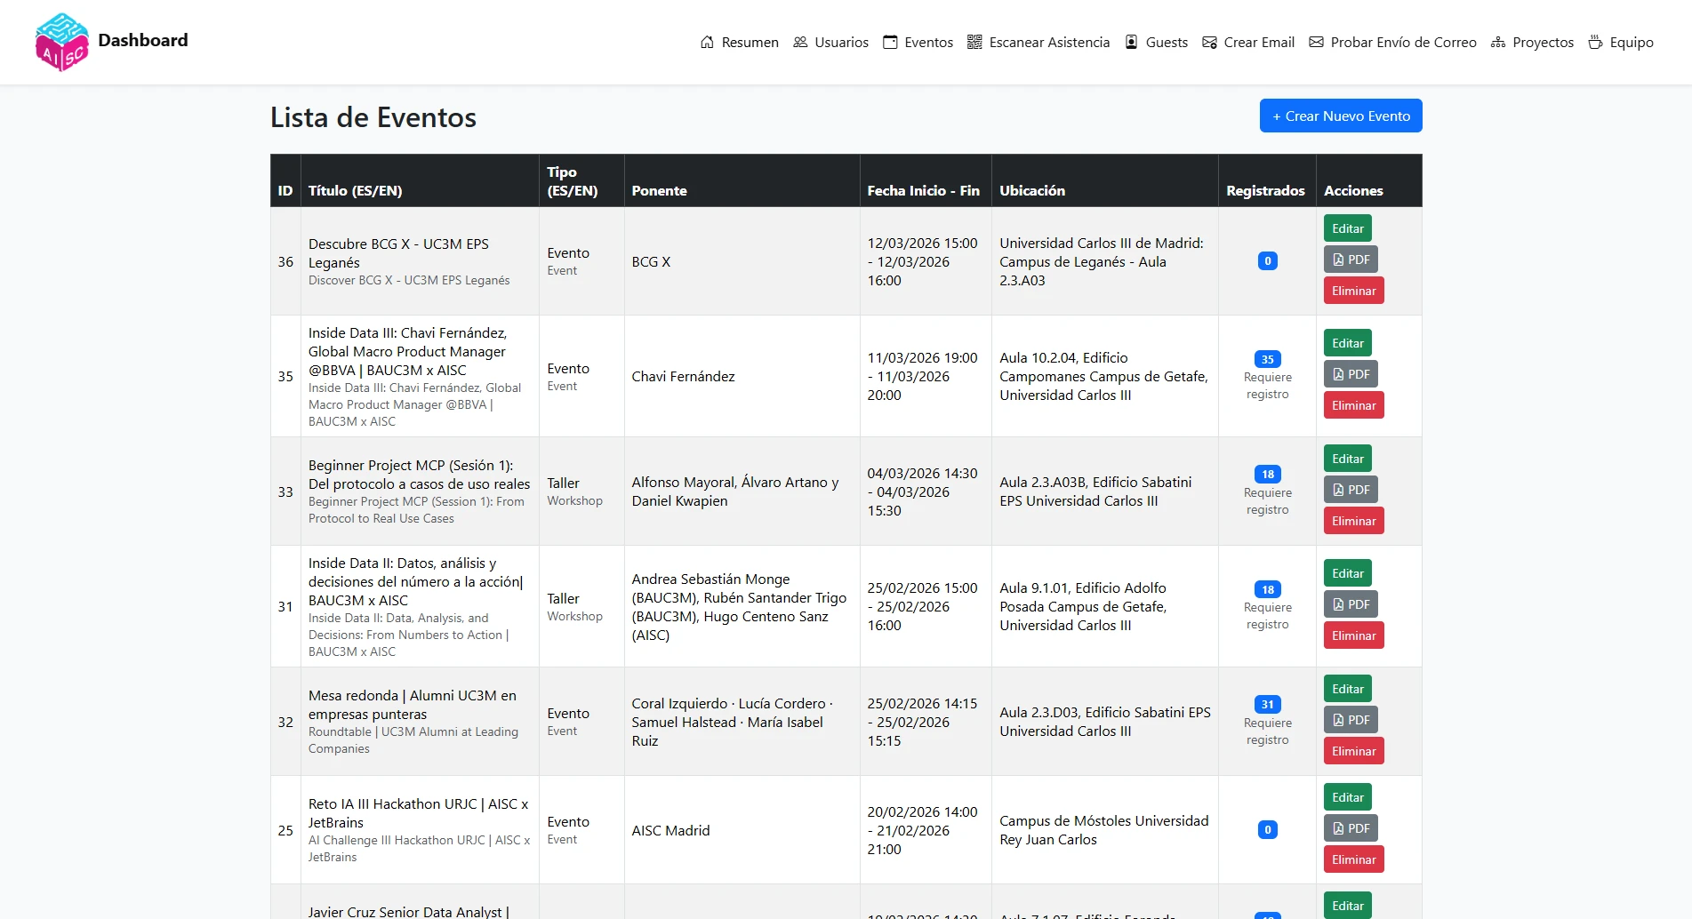Click the badge icon beside Guests
Screen dimensions: 1692x919
click(x=1131, y=42)
